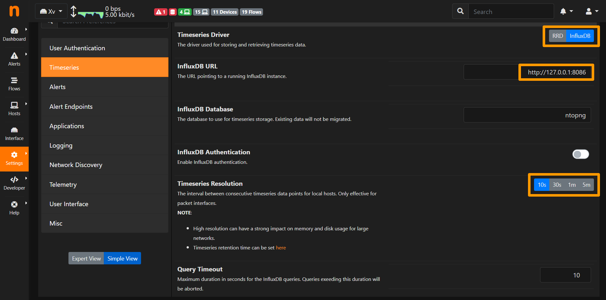
Task: Expand the sidebar Alerts submenu arrow
Action: point(26,54)
